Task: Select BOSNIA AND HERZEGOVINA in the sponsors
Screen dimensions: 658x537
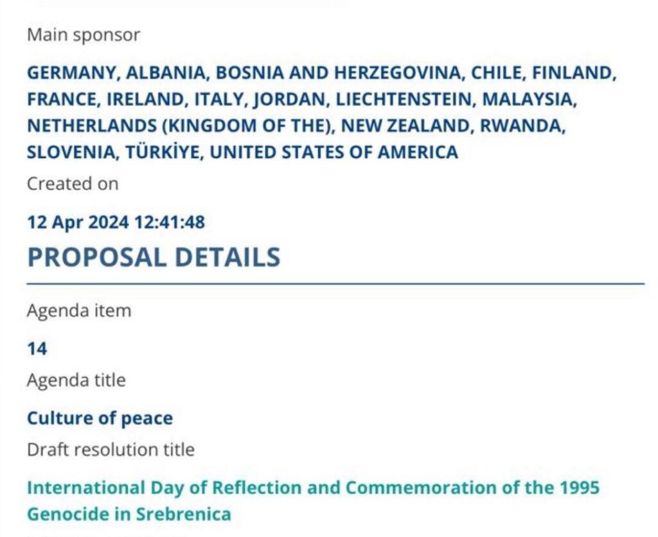Action: point(338,73)
